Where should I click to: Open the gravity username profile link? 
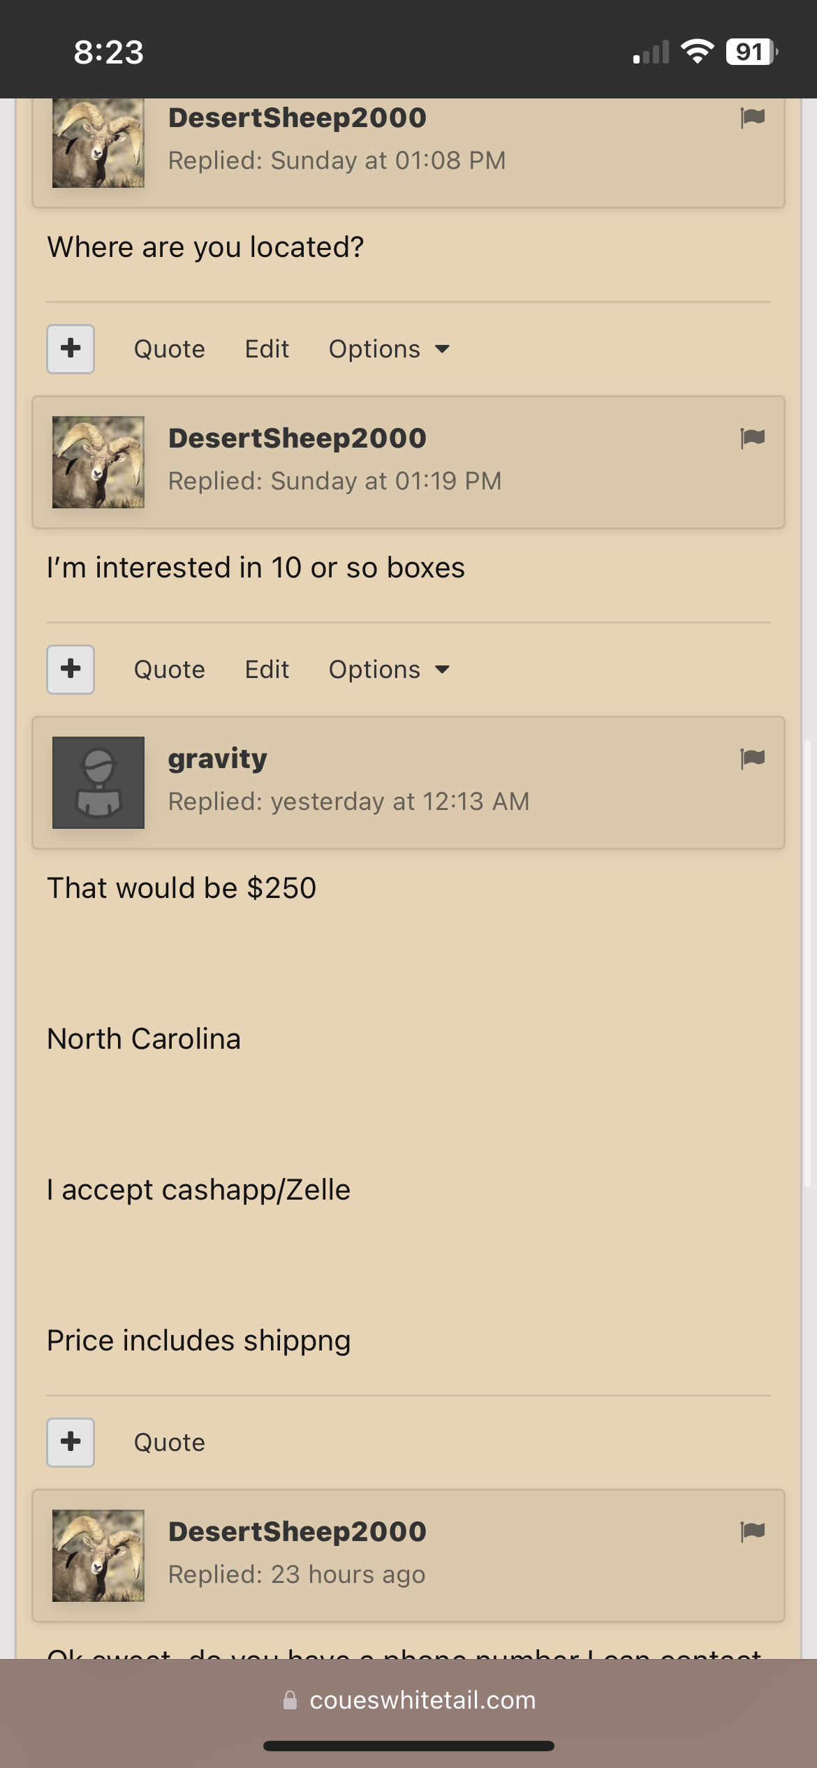pyautogui.click(x=218, y=760)
